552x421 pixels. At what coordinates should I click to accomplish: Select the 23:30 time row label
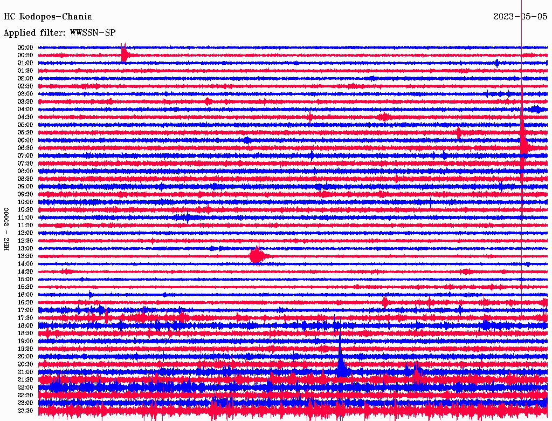tap(25, 411)
